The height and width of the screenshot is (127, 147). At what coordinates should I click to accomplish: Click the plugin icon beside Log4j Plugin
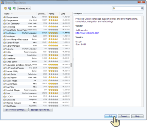5,81
